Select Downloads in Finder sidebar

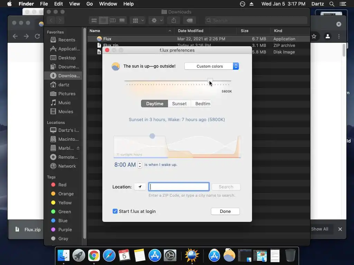tap(63, 76)
